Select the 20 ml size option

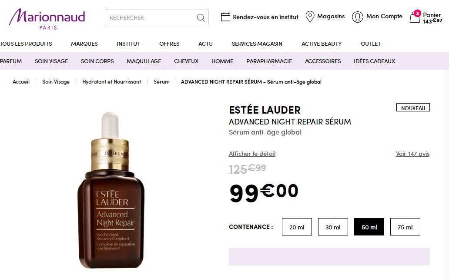pos(297,227)
